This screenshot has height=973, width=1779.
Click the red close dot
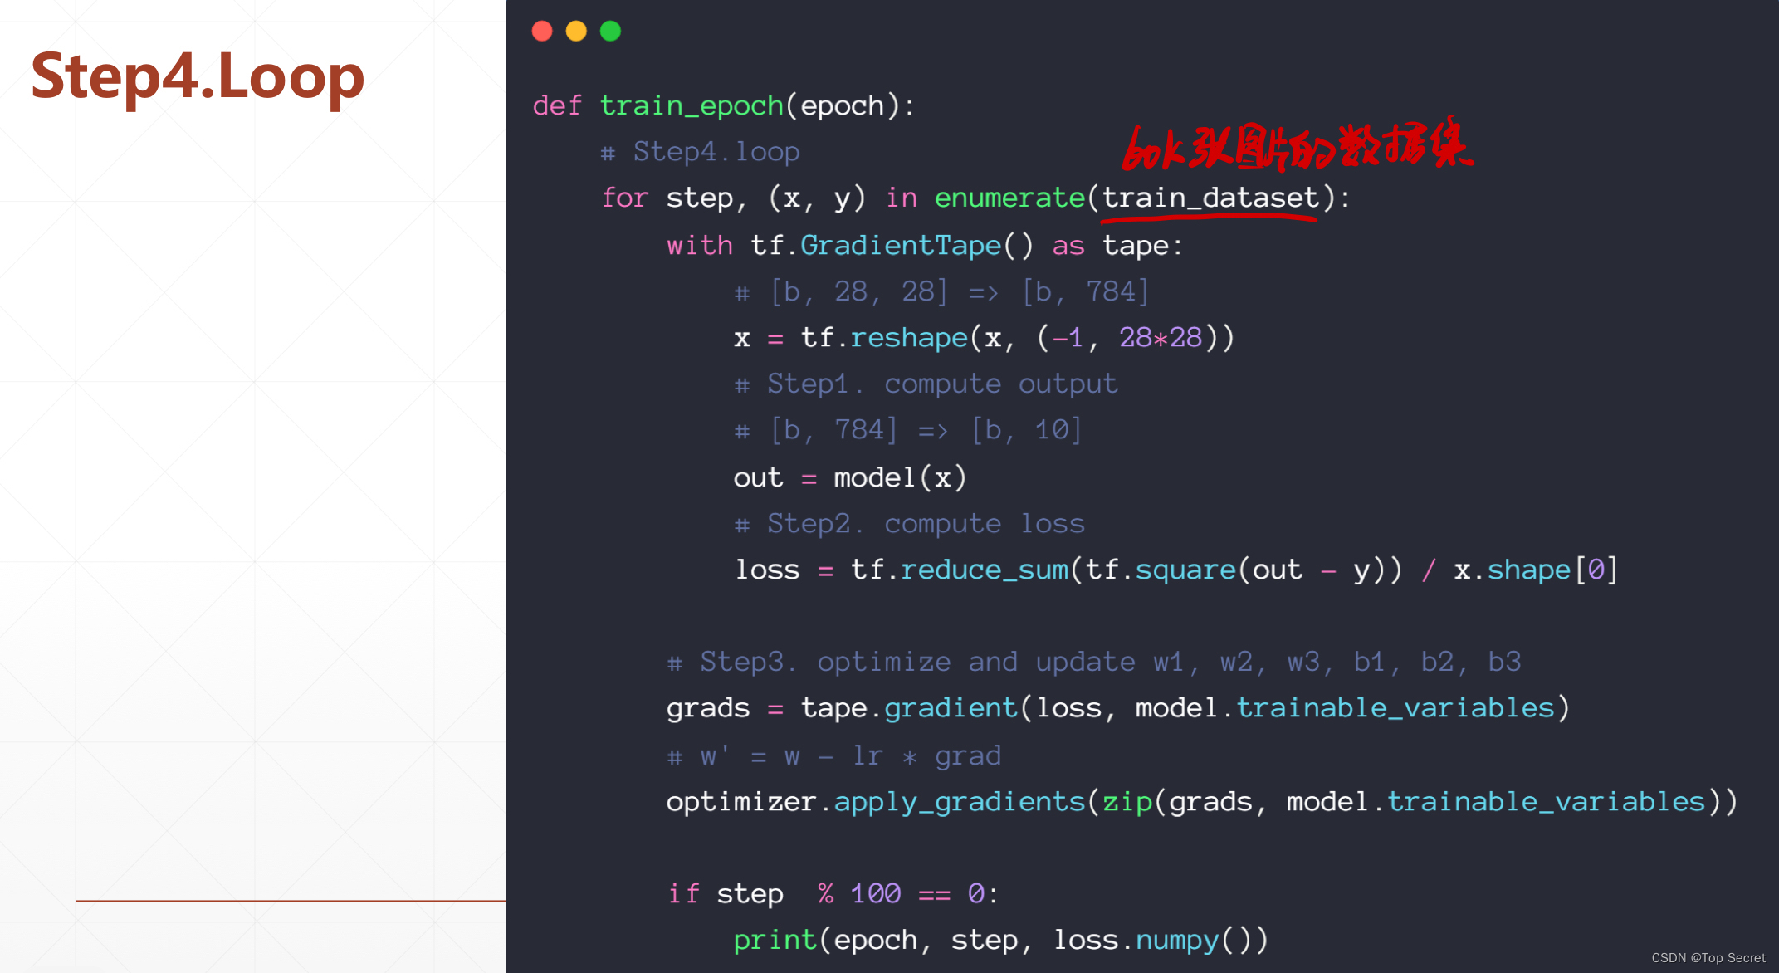point(542,32)
